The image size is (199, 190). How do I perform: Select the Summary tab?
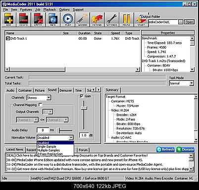pos(112,90)
